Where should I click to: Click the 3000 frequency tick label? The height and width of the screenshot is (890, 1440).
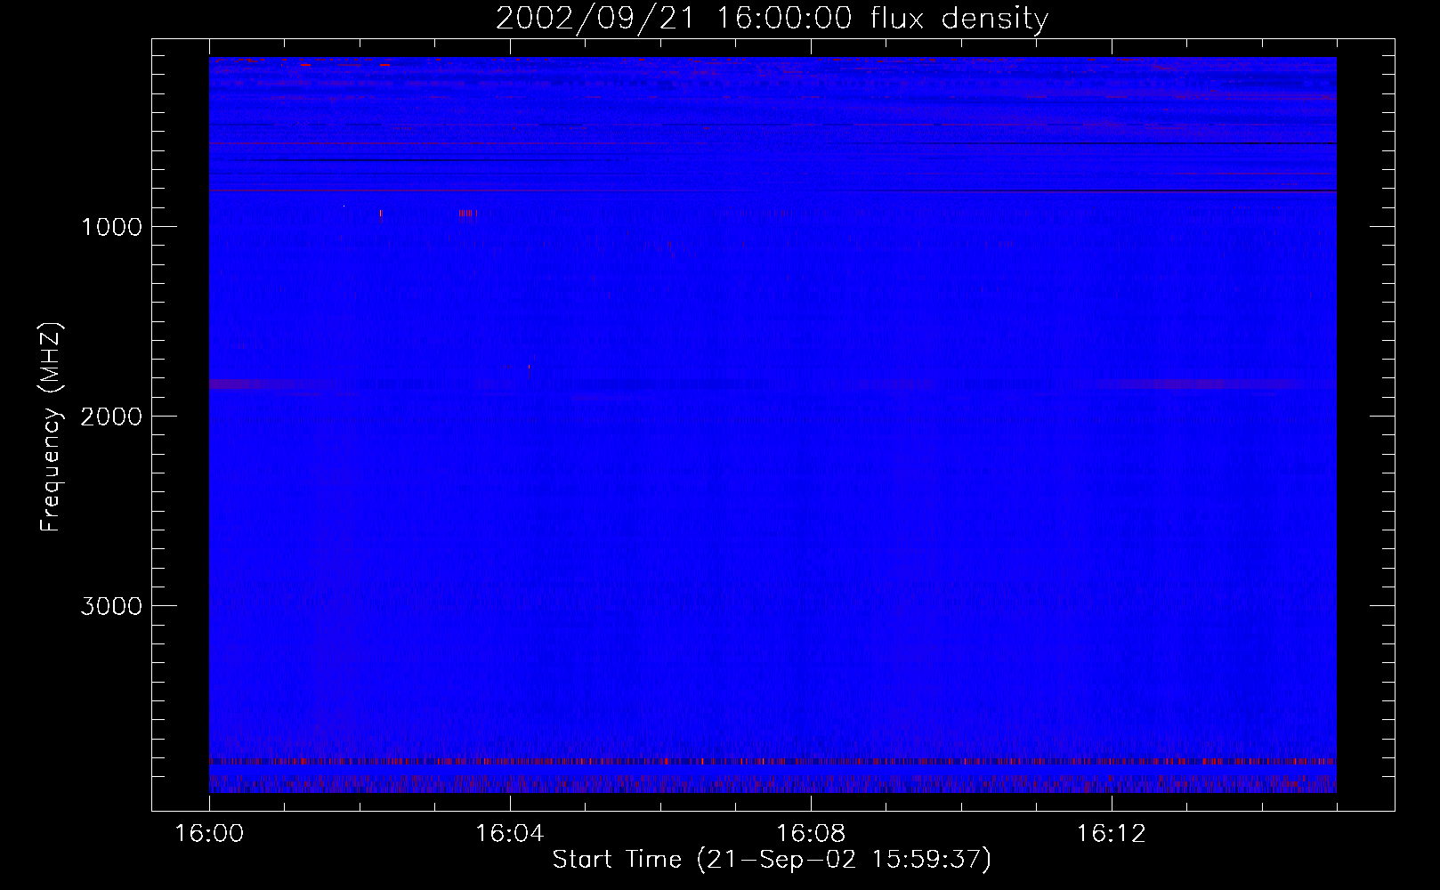111,606
